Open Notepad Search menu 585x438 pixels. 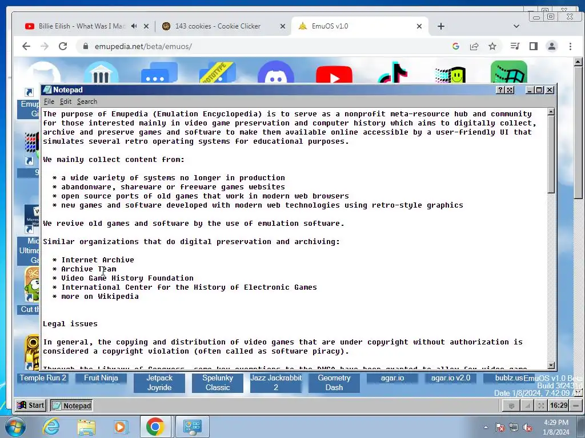coord(87,102)
